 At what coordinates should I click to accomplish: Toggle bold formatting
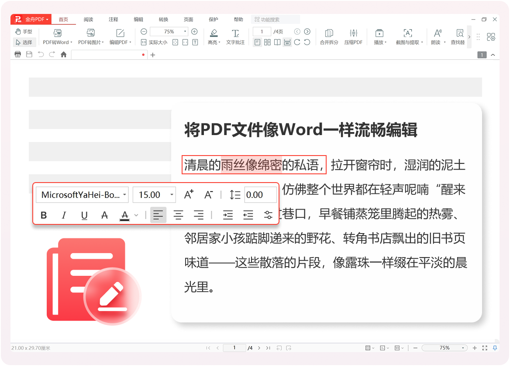click(x=44, y=215)
